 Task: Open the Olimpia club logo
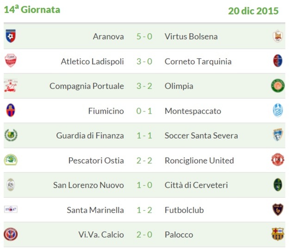coord(277,86)
